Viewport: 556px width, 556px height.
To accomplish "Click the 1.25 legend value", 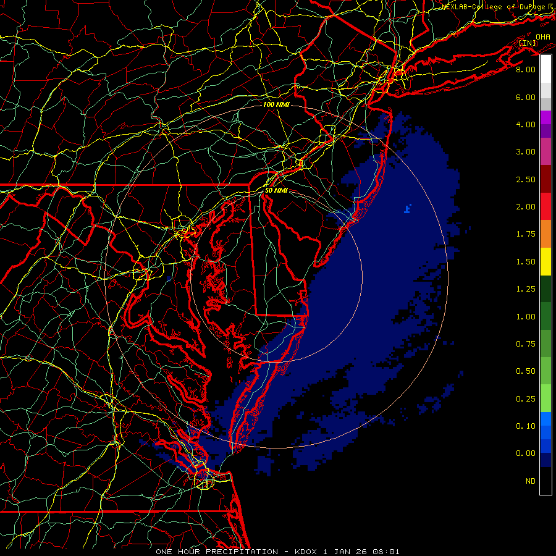I will (x=526, y=289).
